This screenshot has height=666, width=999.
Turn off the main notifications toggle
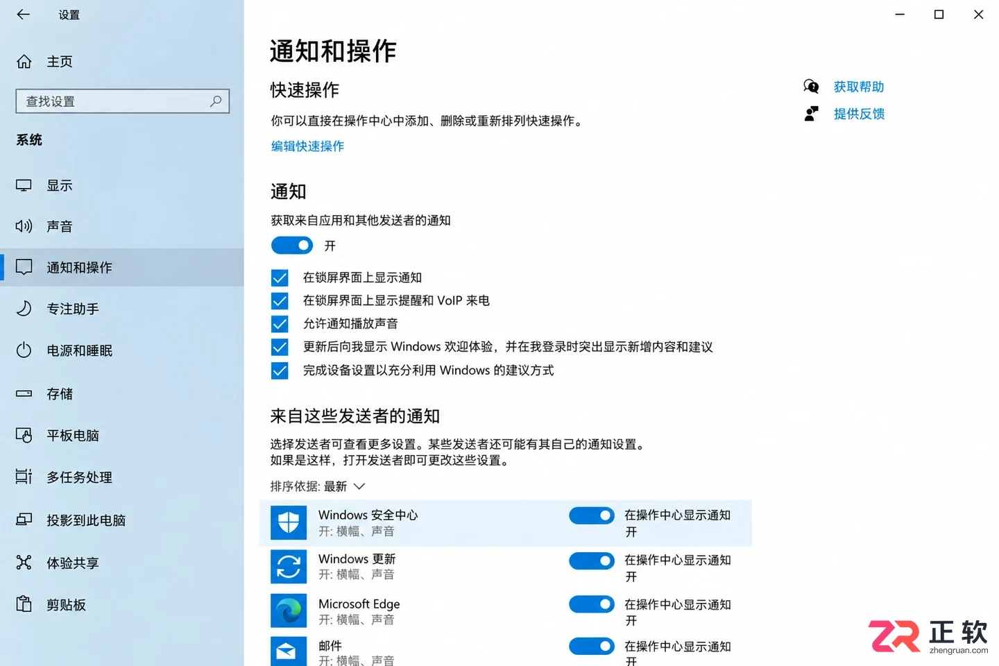coord(292,246)
